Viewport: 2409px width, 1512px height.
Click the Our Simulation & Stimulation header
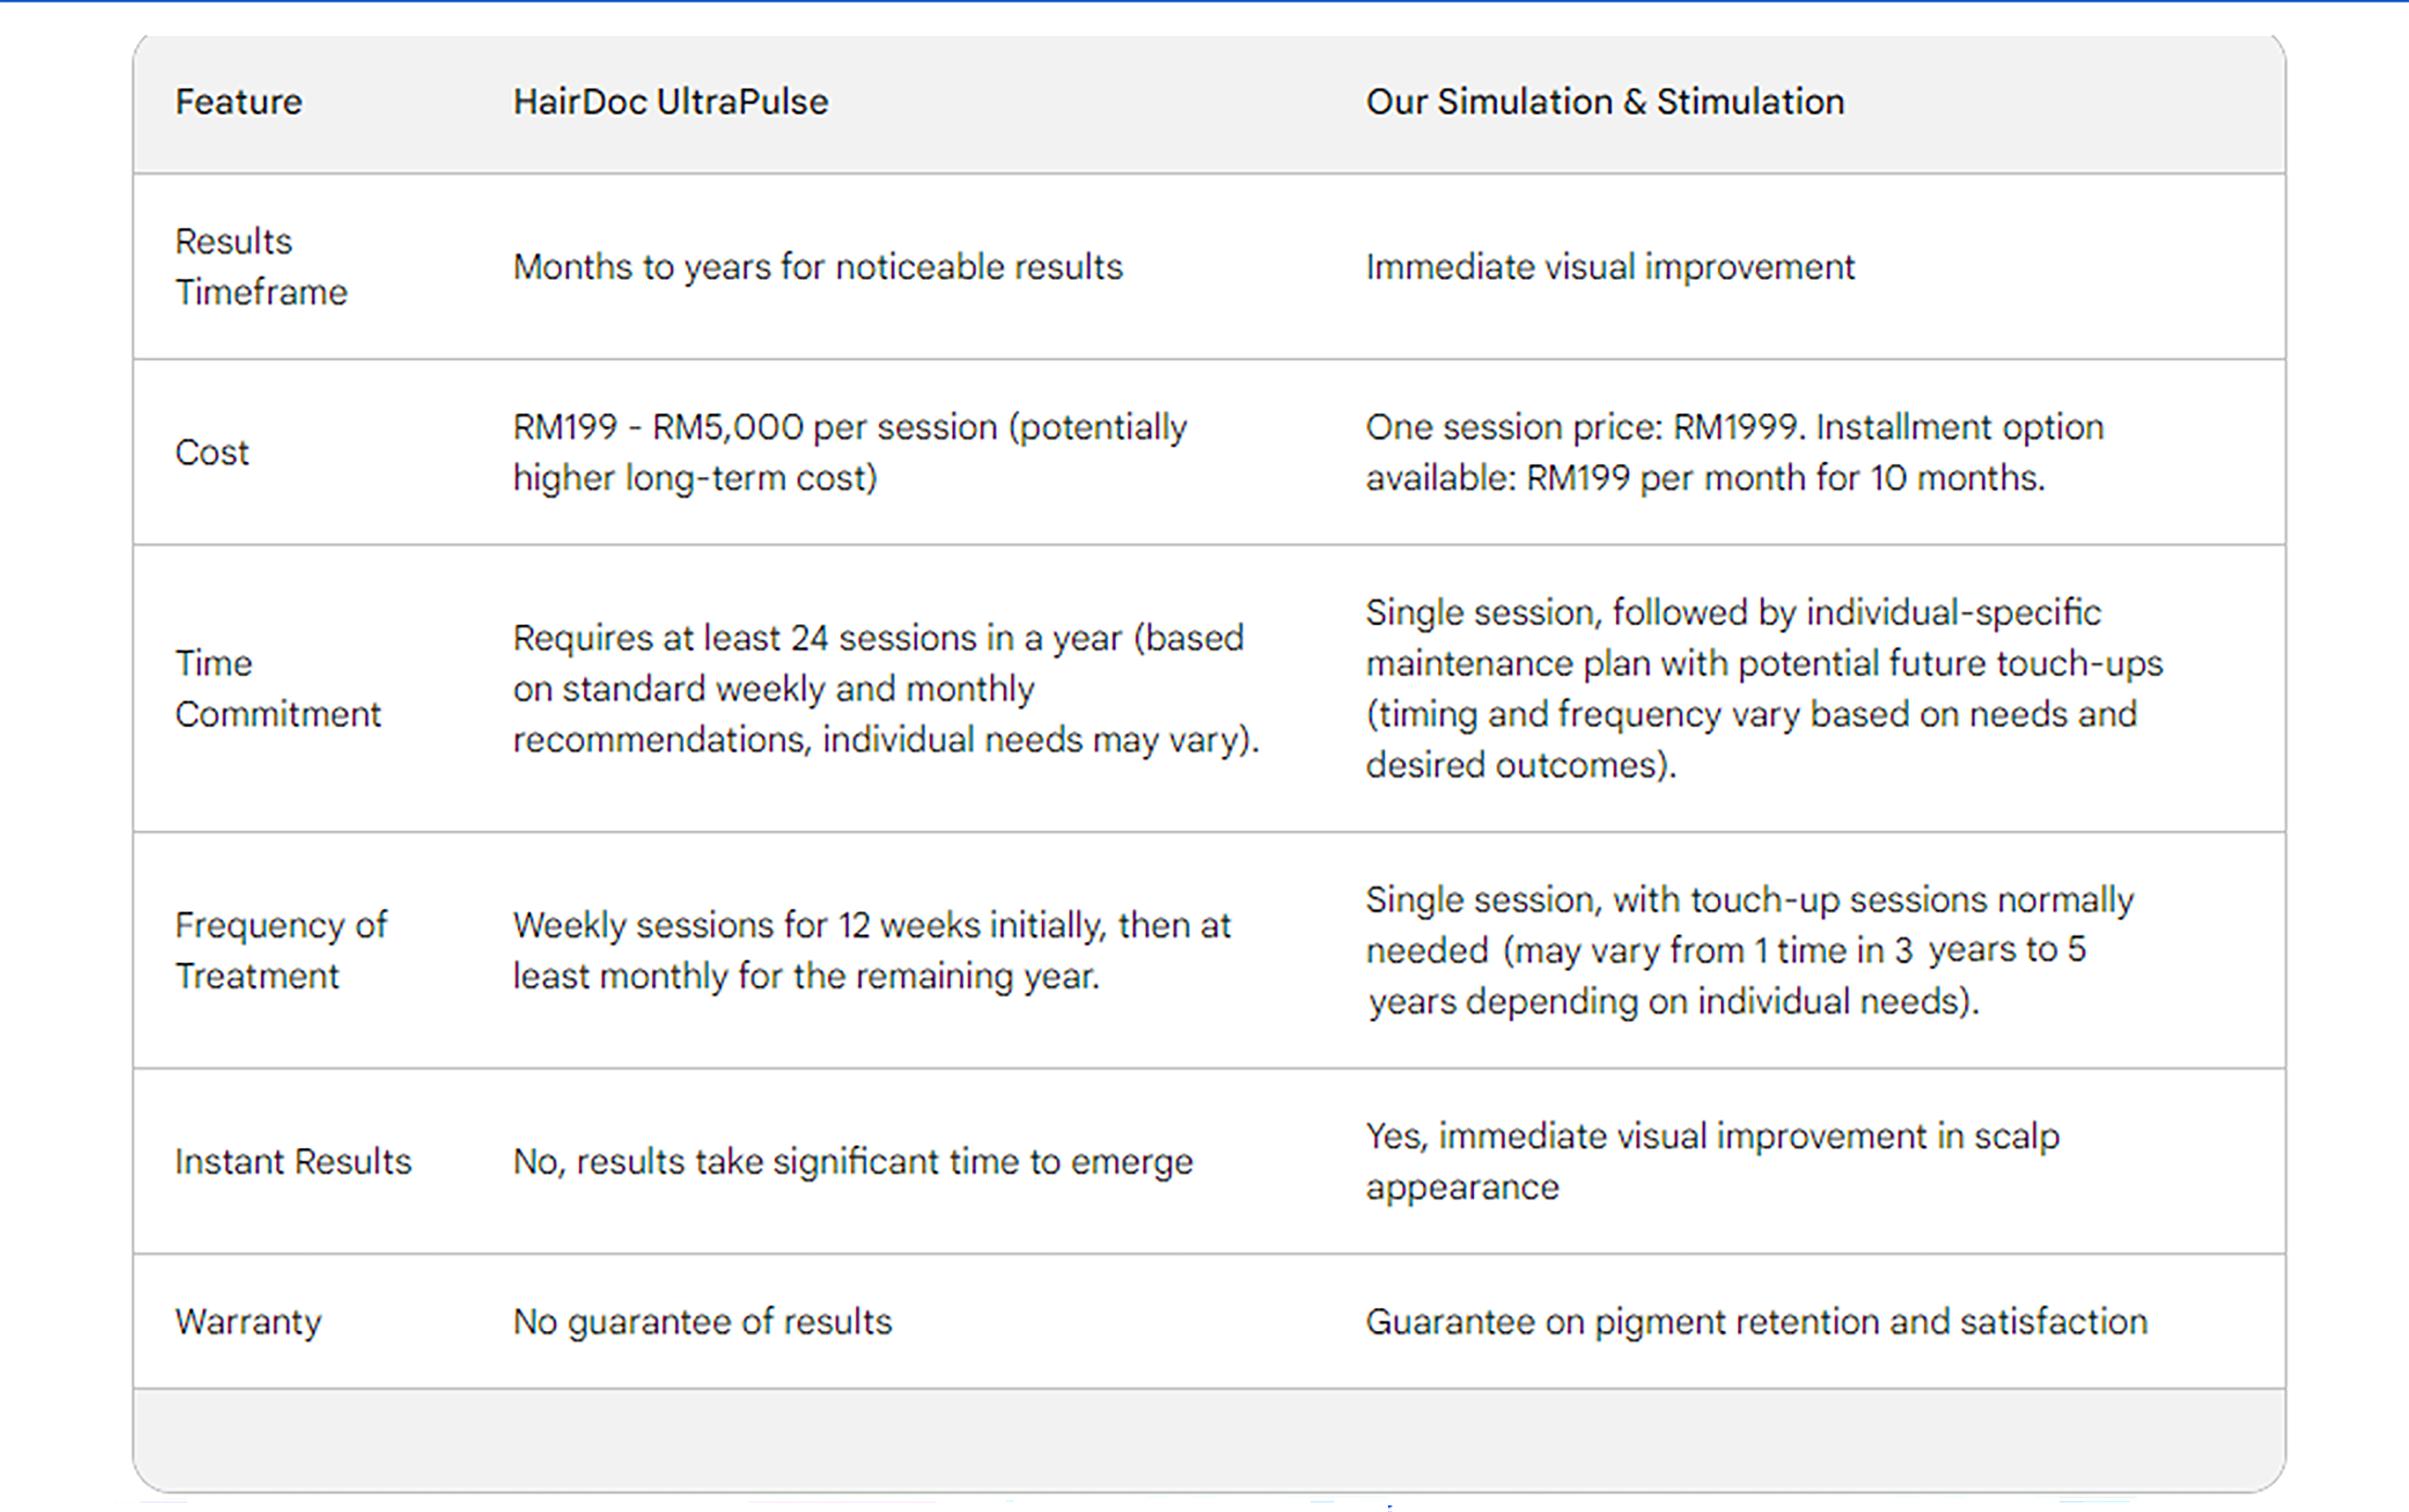click(1604, 102)
